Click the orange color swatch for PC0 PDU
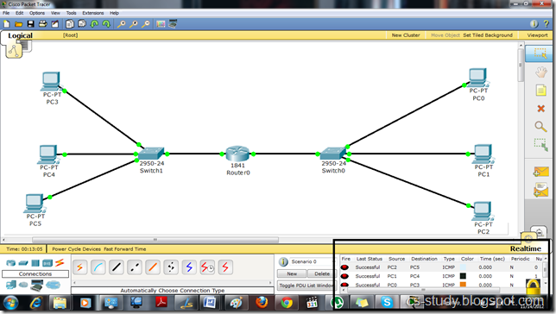Viewport: 556px width, 314px height. 463,285
